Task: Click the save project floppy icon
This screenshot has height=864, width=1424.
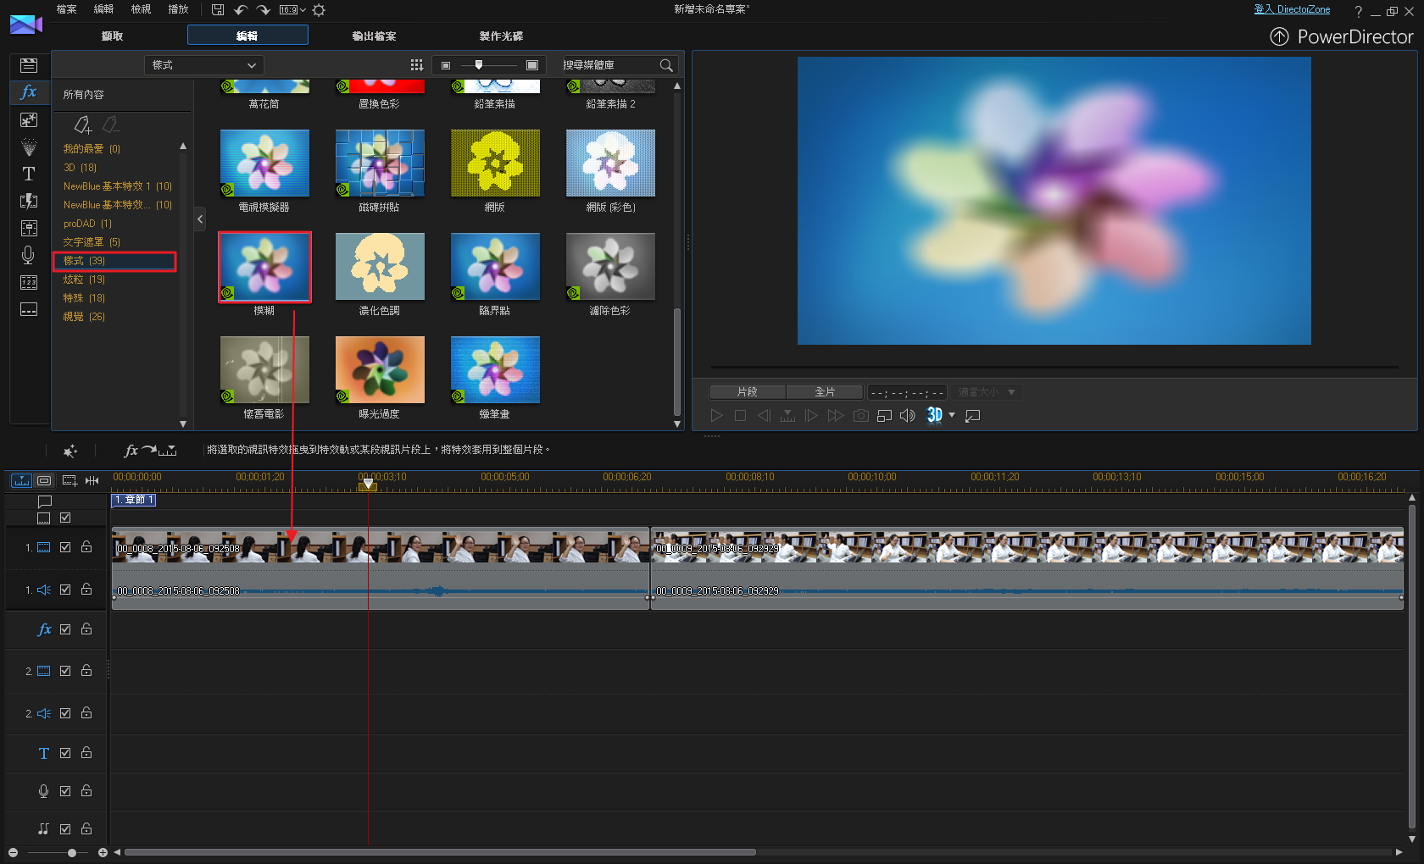Action: [x=218, y=10]
